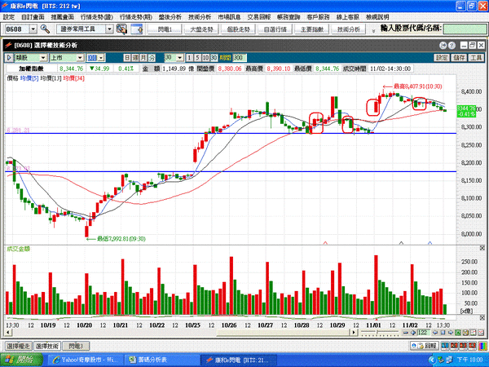Click the blue minus zoom-out icon

tap(406, 333)
